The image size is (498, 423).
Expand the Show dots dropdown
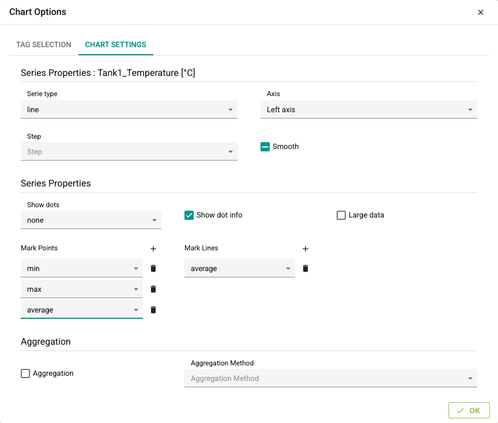pyautogui.click(x=91, y=220)
